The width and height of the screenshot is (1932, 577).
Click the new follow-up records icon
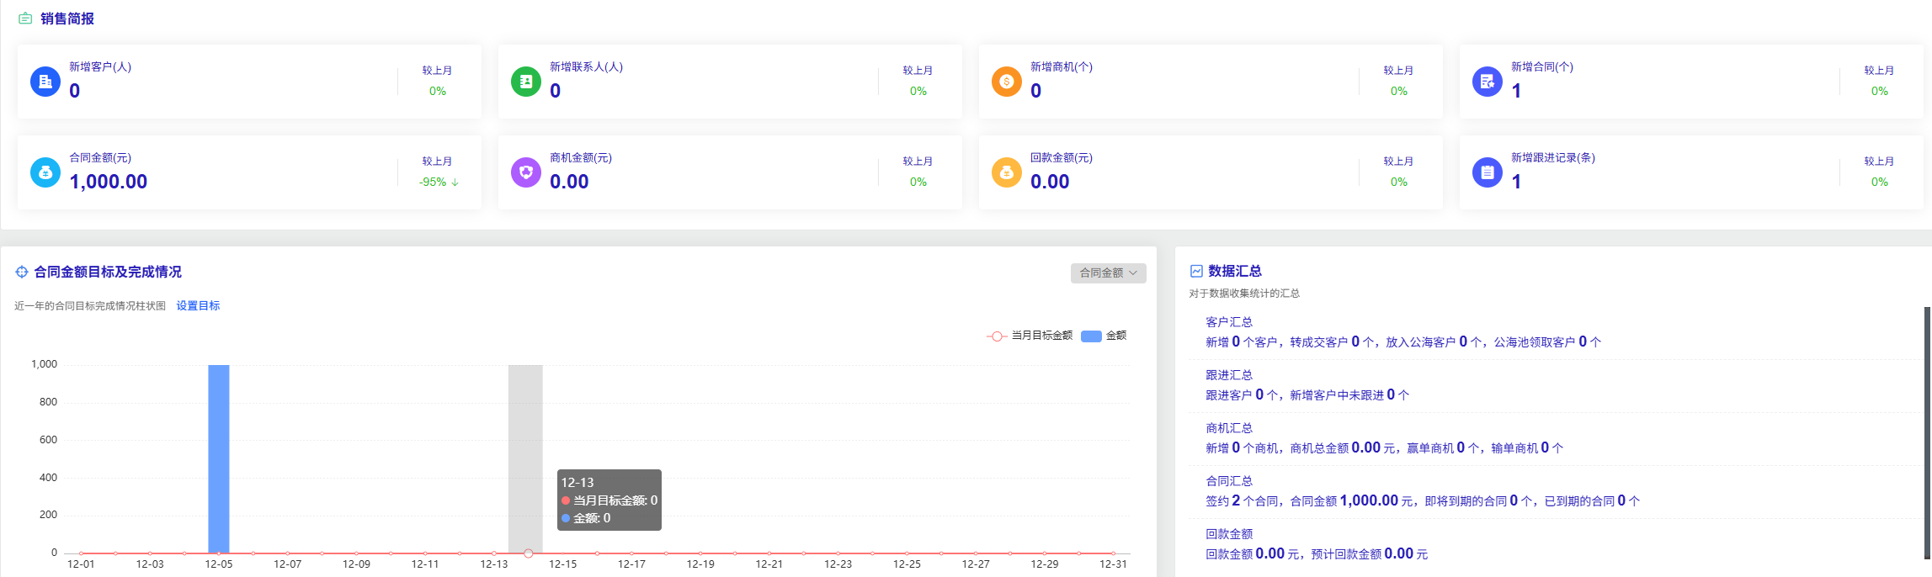(x=1487, y=172)
